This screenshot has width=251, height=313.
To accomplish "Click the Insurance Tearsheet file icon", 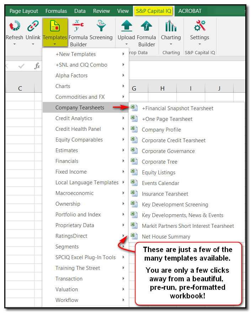I will click(x=134, y=193).
